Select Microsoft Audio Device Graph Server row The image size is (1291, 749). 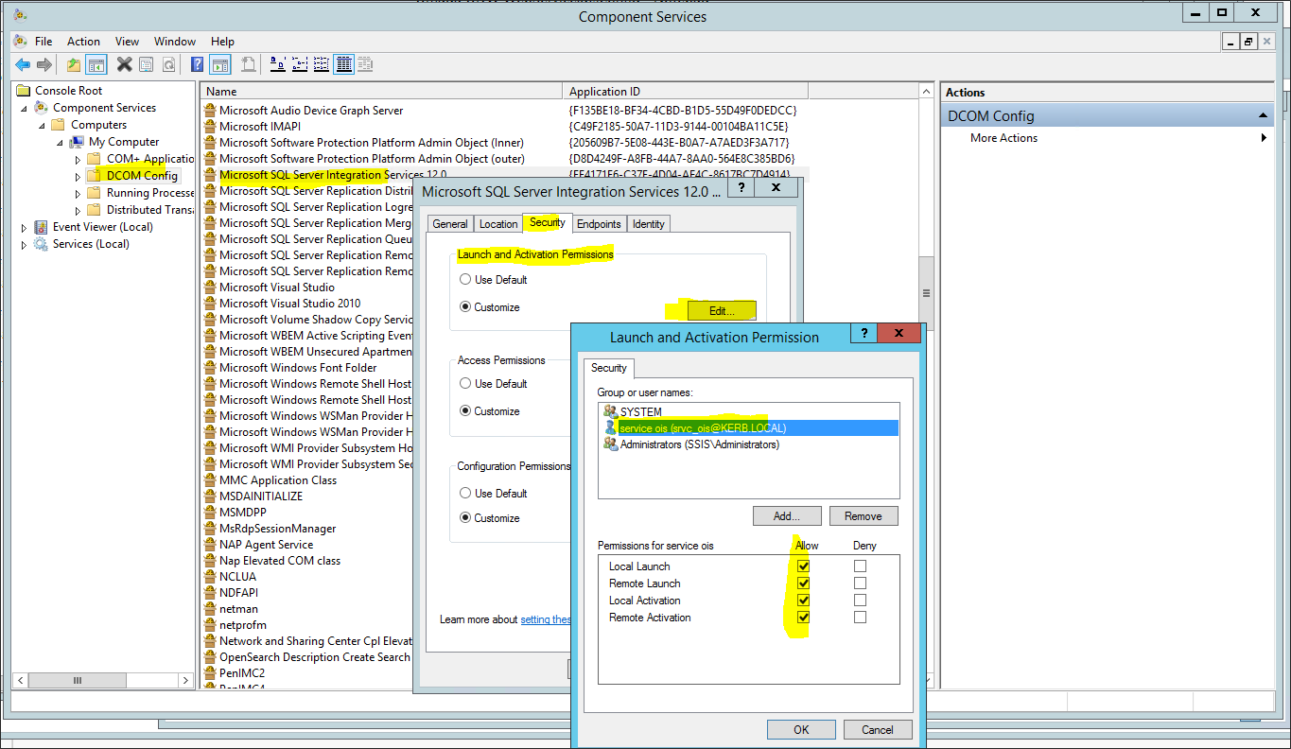311,111
